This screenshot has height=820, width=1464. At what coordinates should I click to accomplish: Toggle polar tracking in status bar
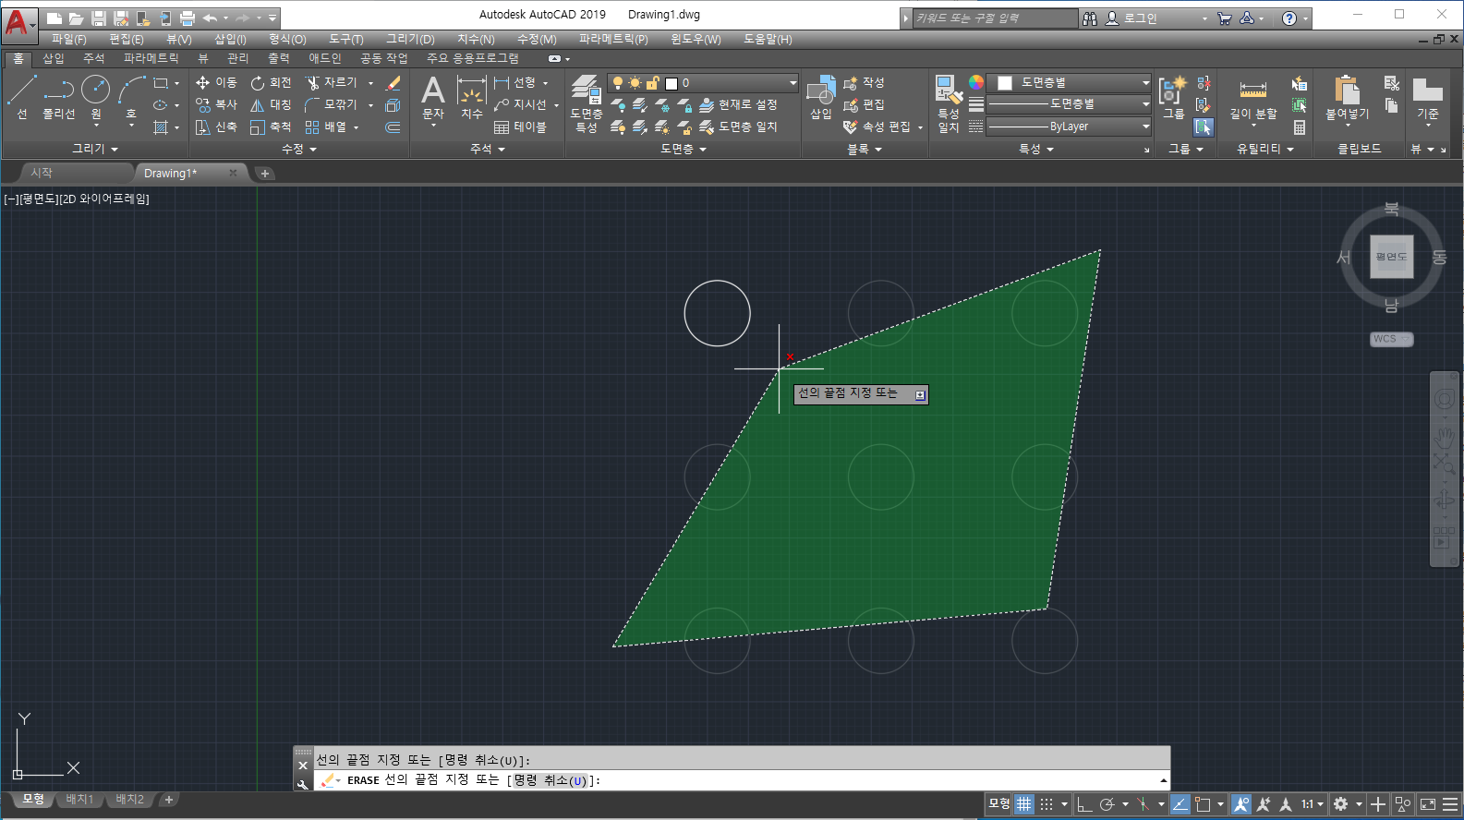1107,804
